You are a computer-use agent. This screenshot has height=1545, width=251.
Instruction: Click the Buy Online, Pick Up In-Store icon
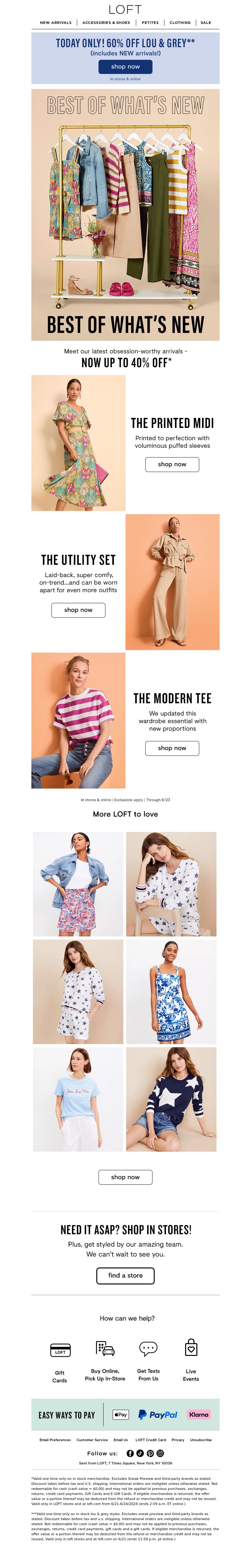(105, 1348)
